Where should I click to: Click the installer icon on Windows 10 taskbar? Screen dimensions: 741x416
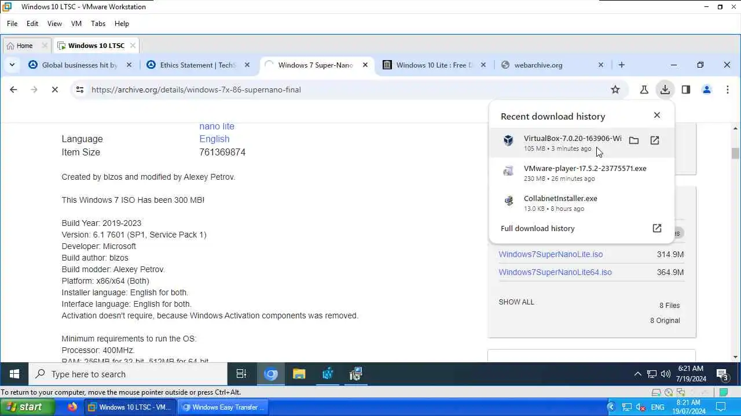point(356,374)
